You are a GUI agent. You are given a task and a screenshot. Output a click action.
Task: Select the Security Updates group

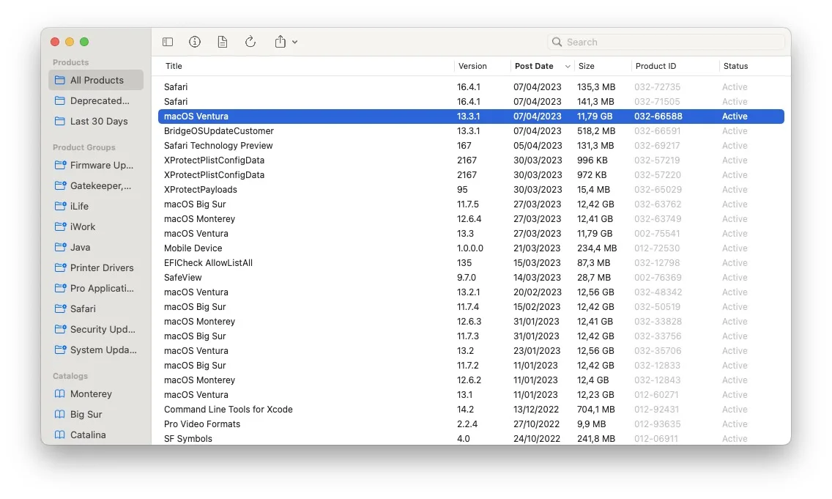(x=96, y=329)
